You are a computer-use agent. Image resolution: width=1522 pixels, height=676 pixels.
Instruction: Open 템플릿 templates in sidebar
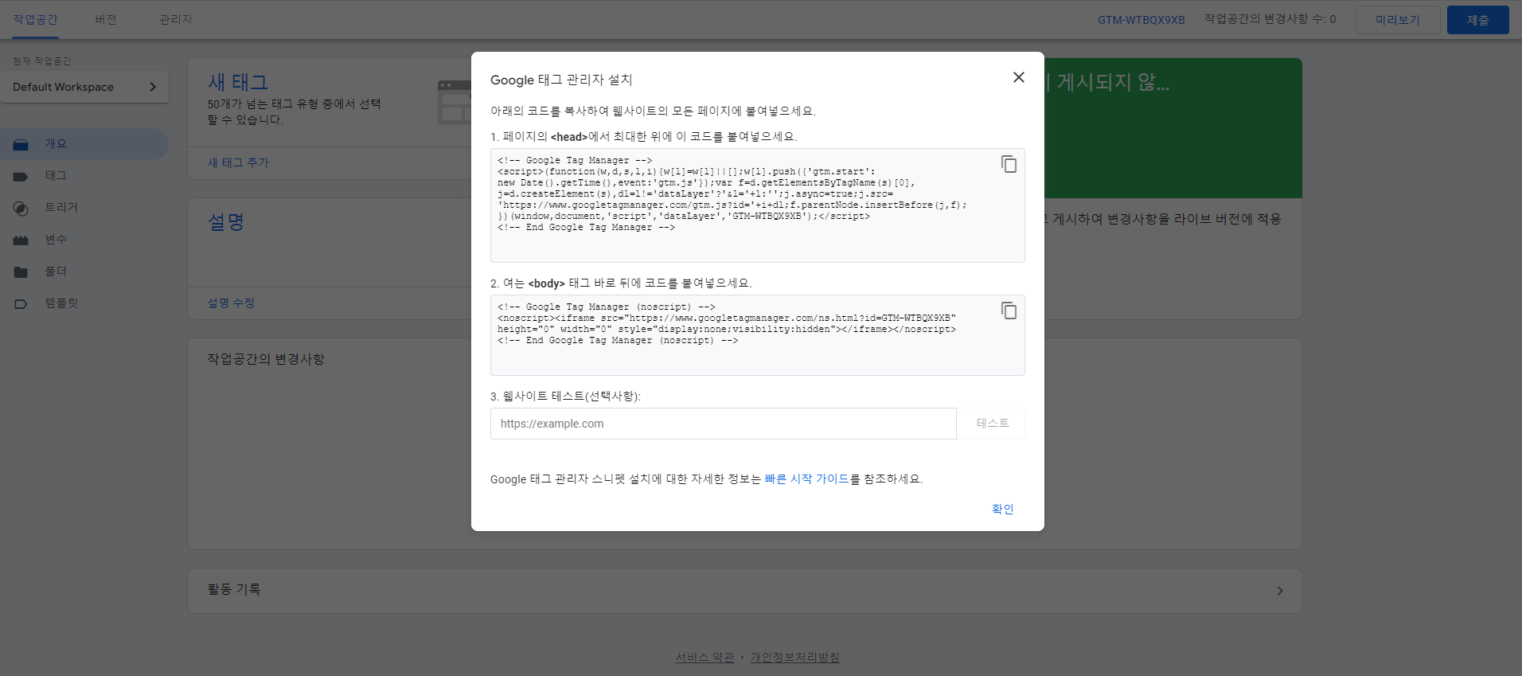pyautogui.click(x=84, y=303)
